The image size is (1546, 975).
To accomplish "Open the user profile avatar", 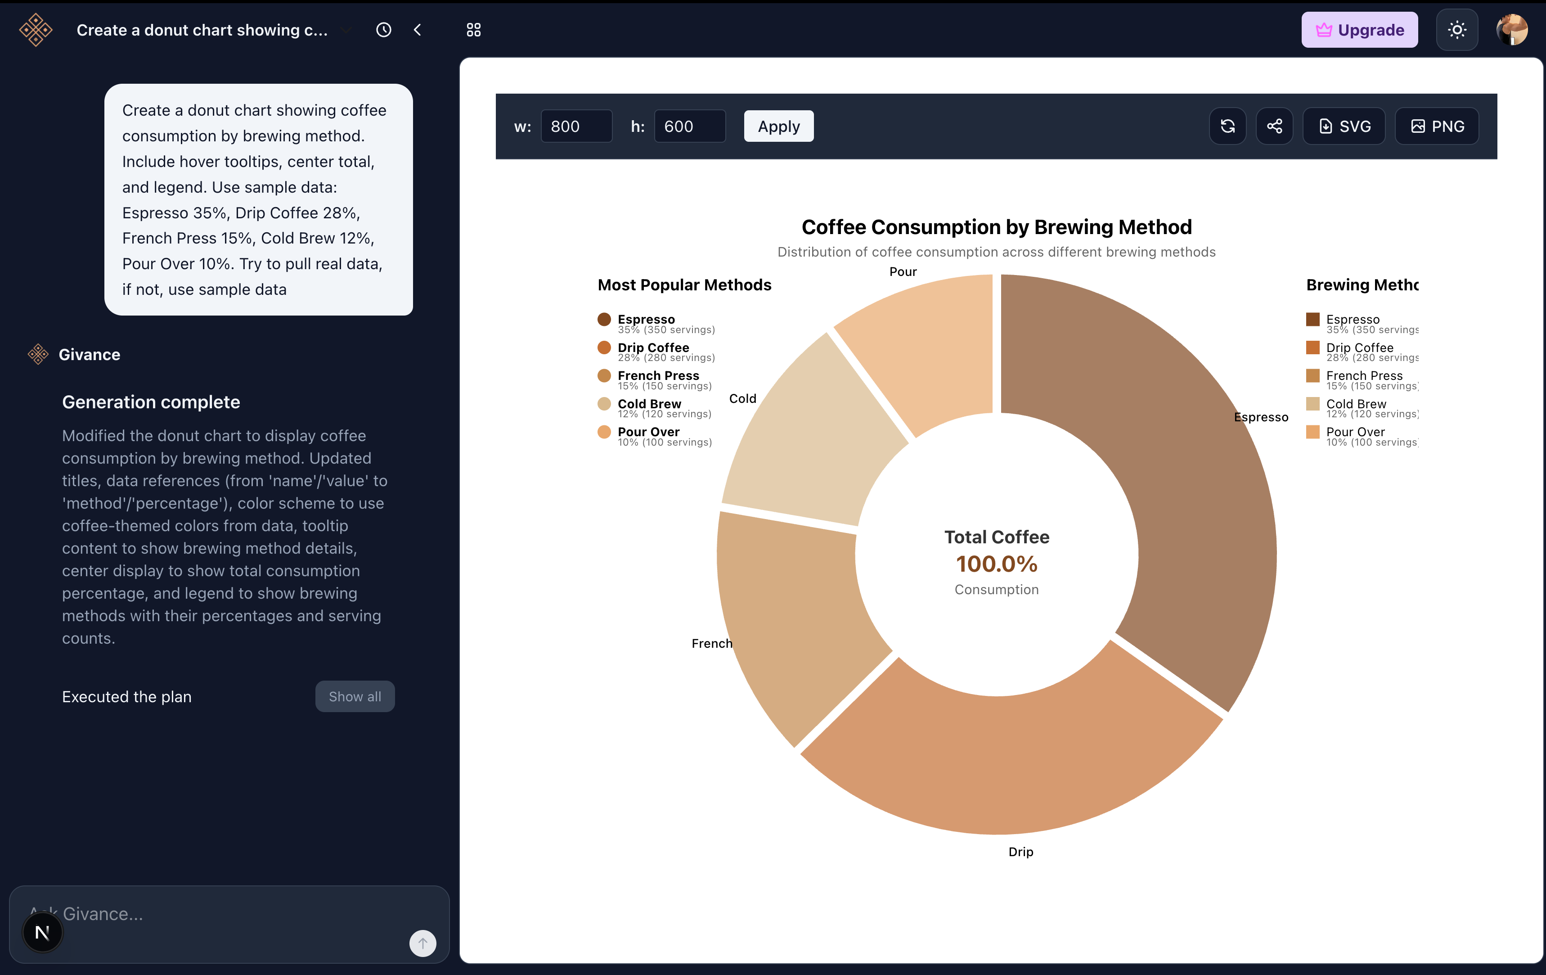I will coord(1511,30).
